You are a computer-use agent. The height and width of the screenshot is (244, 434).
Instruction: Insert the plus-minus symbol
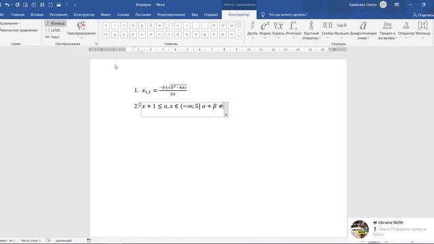click(x=142, y=26)
